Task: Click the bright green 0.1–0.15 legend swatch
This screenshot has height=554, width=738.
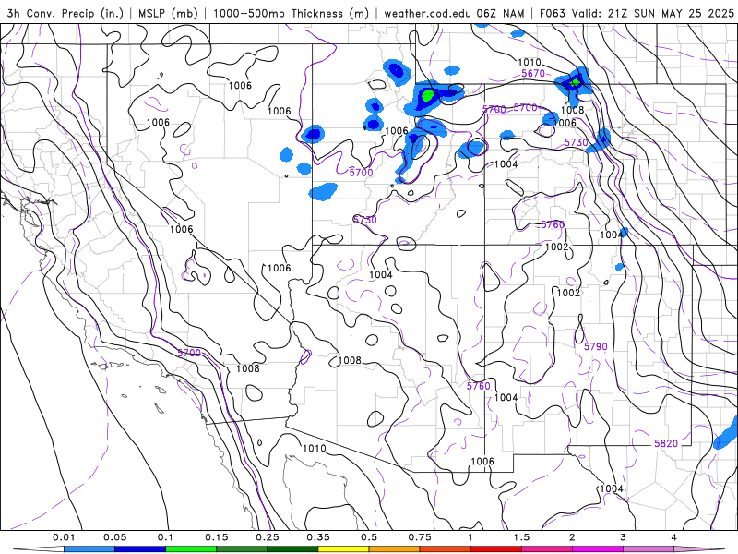Action: 191,549
